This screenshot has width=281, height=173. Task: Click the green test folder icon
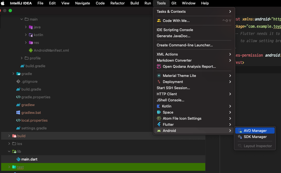[x=14, y=167]
